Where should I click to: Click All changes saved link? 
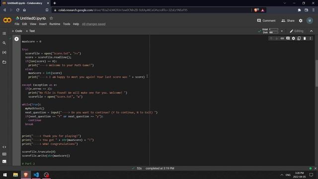(x=94, y=24)
